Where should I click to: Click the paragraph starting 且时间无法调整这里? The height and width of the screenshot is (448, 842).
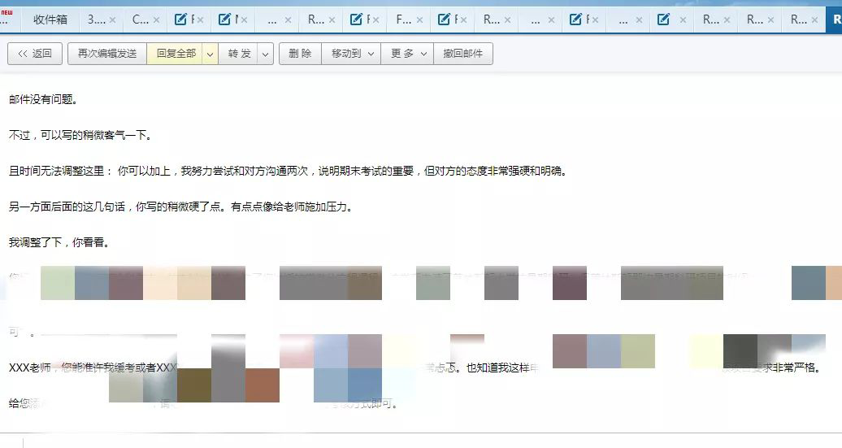tap(289, 171)
